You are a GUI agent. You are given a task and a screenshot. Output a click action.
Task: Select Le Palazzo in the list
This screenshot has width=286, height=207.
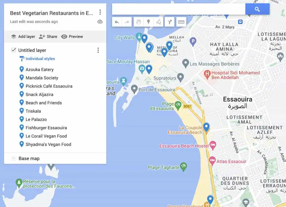point(36,119)
